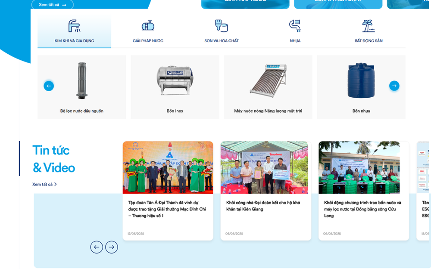Image resolution: width=431 pixels, height=269 pixels.
Task: Open the Bồn Inox product image
Action: coord(175,80)
